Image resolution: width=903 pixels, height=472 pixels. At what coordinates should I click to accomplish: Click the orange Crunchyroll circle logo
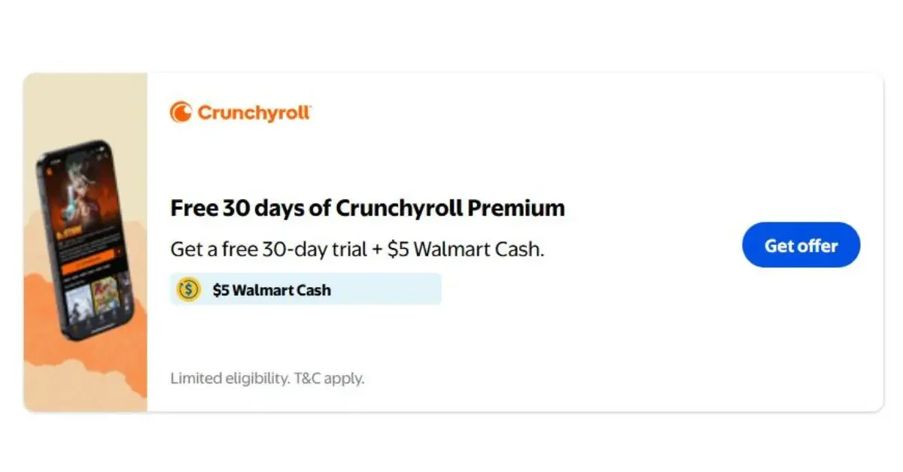click(x=181, y=113)
